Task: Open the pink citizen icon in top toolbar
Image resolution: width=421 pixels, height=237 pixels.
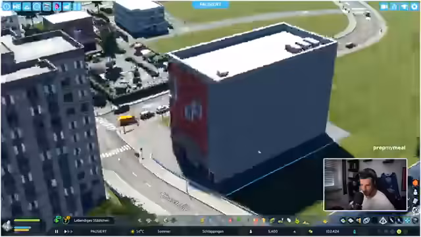Action: 57,7
